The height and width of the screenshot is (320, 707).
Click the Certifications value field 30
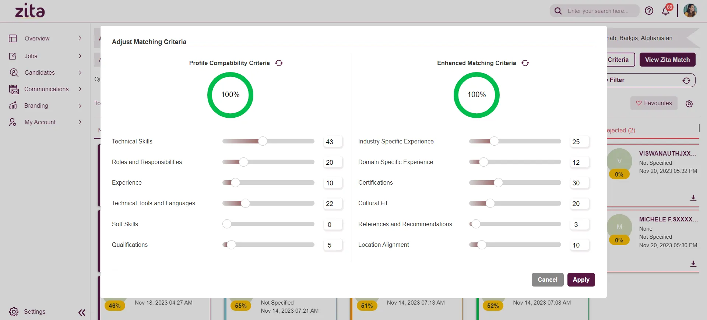[x=580, y=183]
